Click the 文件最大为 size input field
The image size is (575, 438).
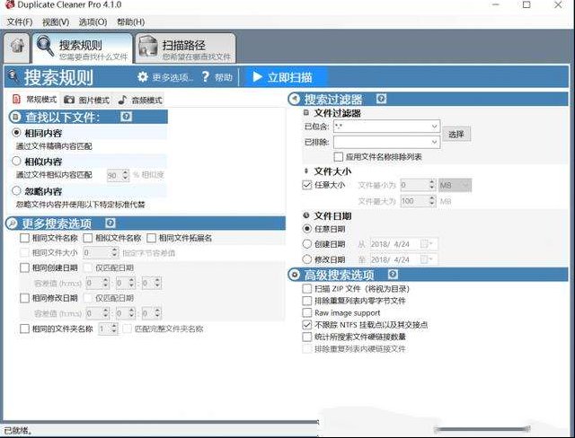(418, 201)
